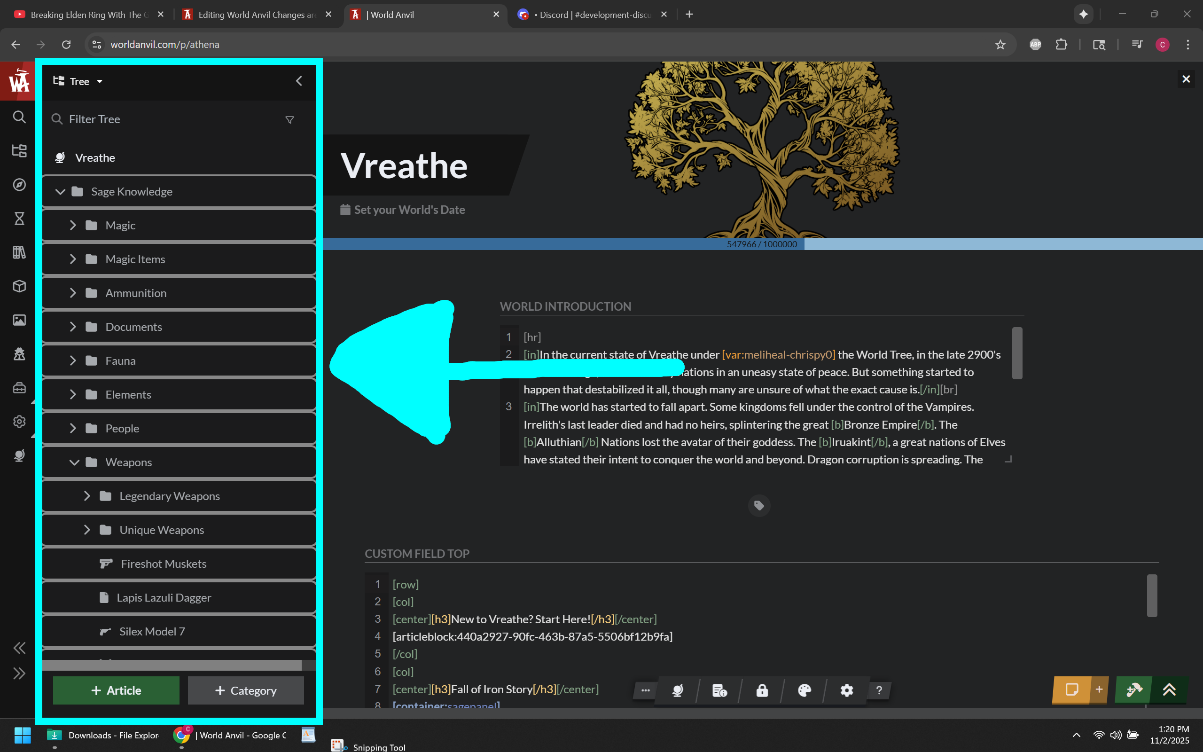The height and width of the screenshot is (752, 1203).
Task: Click the padlock access icon
Action: (x=762, y=690)
